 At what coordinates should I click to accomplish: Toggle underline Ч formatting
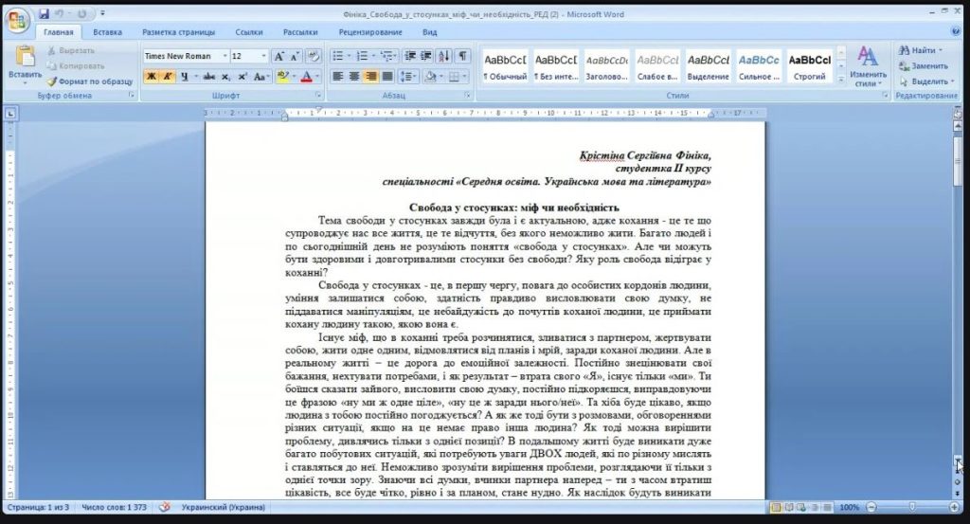[184, 76]
